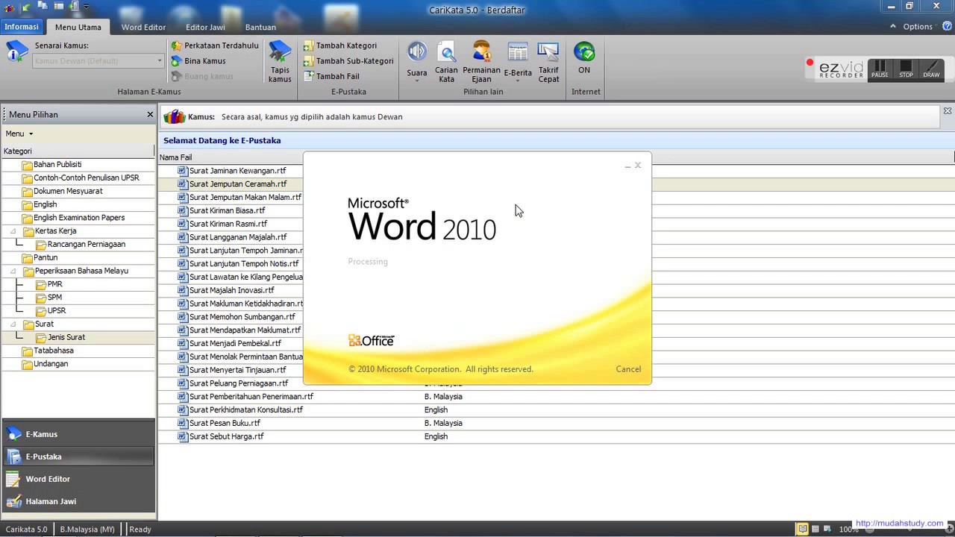This screenshot has height=537, width=955.
Task: Stop the ezvid recorder
Action: 906,69
